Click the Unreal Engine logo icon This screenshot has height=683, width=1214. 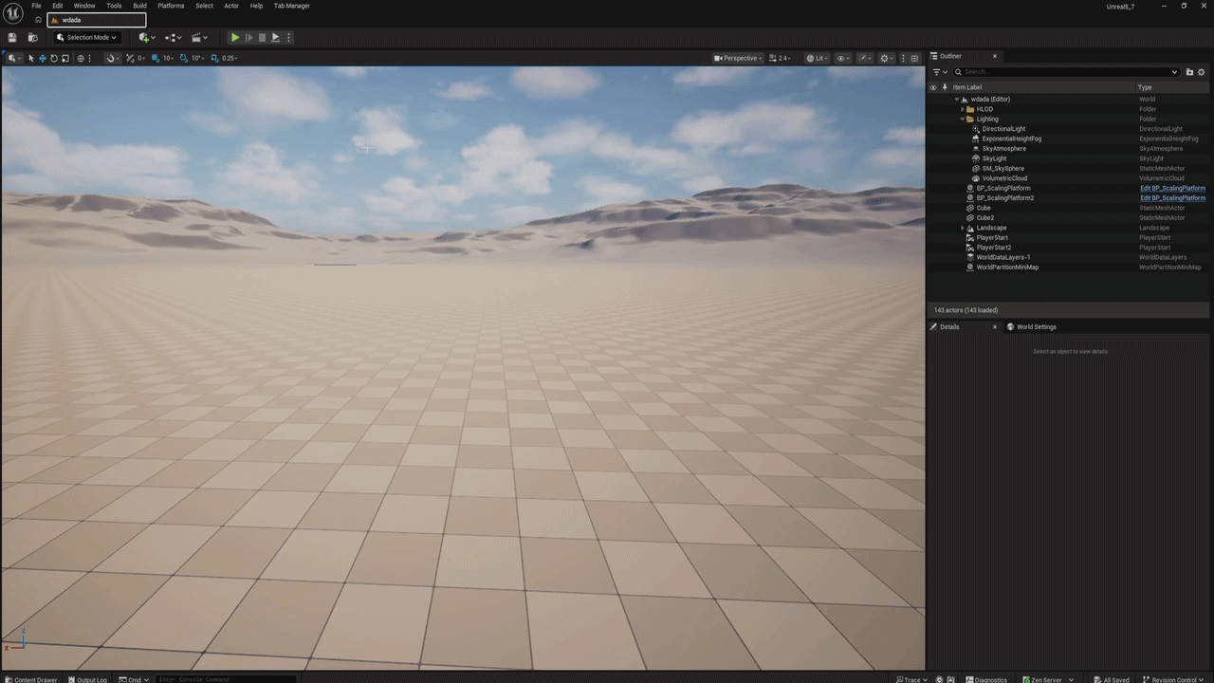(13, 13)
